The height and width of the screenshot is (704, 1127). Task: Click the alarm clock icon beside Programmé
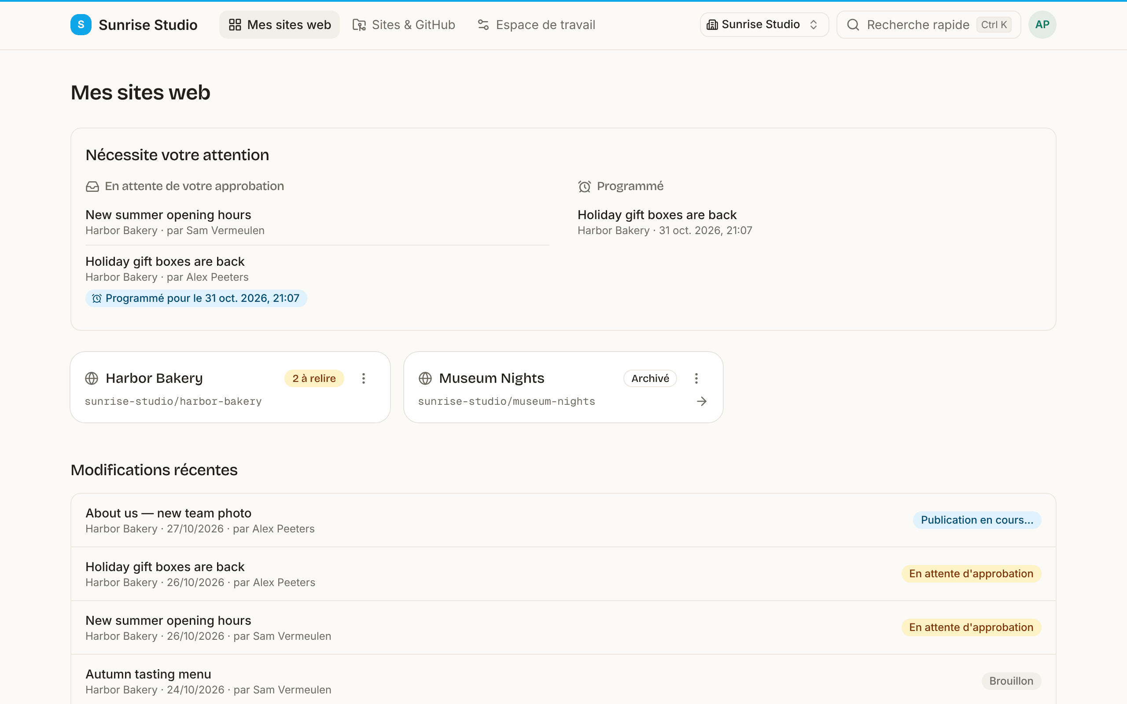tap(585, 186)
